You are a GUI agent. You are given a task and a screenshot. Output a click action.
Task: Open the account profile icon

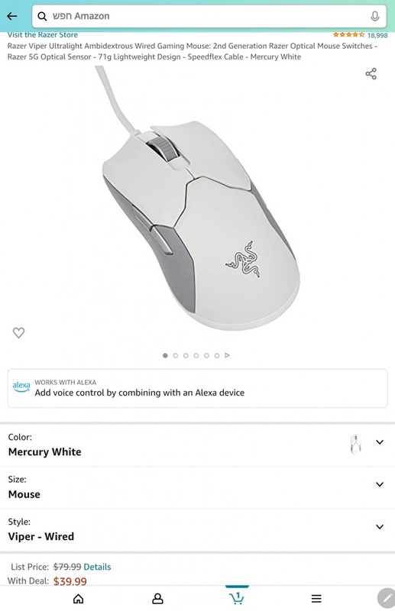pos(157,599)
